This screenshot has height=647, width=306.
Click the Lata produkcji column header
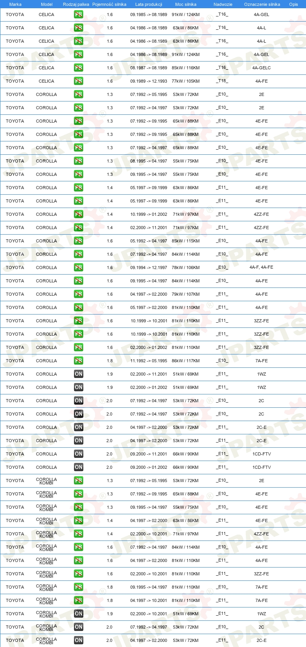[149, 4]
